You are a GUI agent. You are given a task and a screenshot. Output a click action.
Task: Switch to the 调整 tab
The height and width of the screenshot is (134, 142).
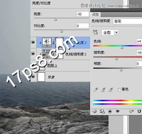[x=95, y=14]
